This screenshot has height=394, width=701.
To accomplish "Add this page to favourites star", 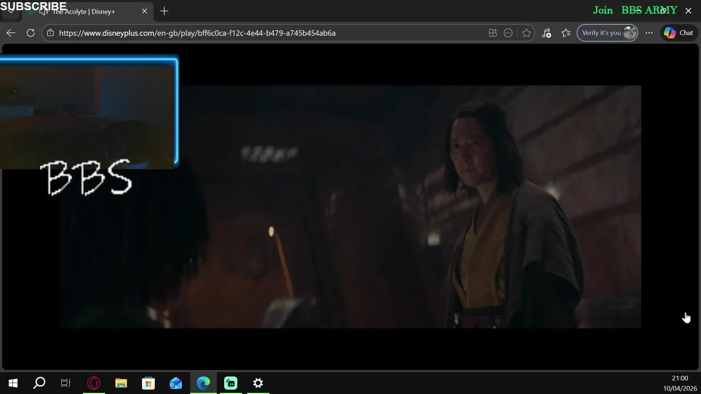I will pyautogui.click(x=526, y=33).
